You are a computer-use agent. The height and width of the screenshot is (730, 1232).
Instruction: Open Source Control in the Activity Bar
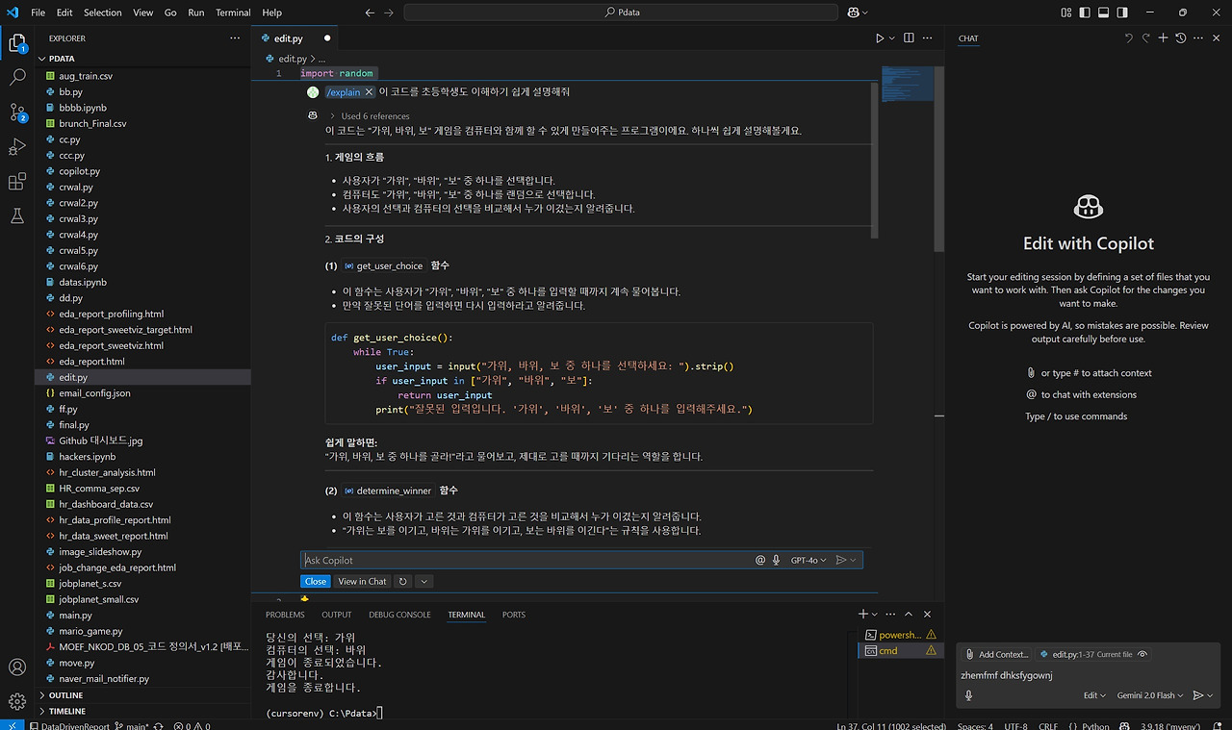coord(16,113)
